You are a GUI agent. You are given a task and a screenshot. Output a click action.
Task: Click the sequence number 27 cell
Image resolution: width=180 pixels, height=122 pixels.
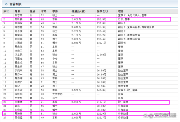coord(5,118)
